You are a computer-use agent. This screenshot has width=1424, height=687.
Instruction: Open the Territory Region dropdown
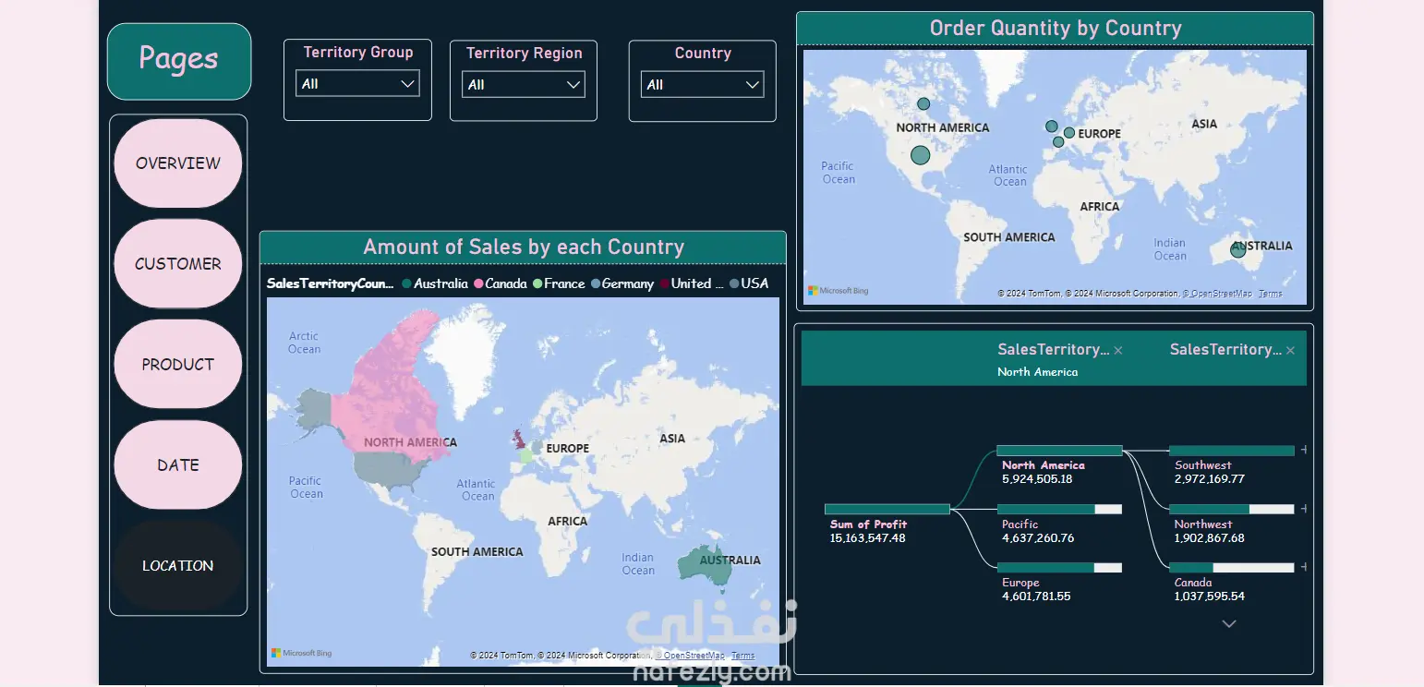point(524,85)
